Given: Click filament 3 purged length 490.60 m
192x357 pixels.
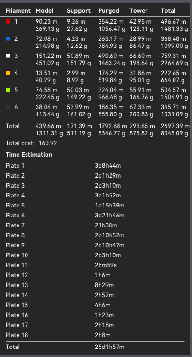Looking at the screenshot, I should pos(111,56).
